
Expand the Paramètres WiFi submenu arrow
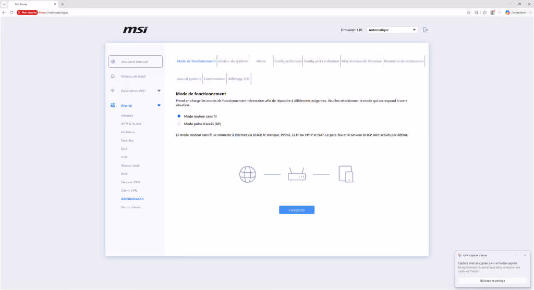point(159,91)
